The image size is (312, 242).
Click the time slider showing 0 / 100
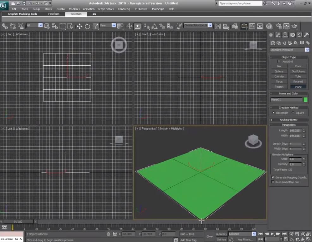coord(18,221)
